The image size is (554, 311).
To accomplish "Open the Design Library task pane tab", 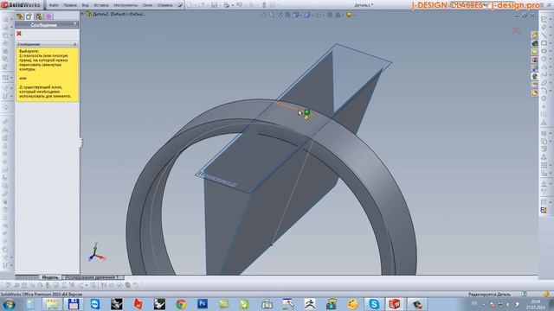I will click(535, 43).
